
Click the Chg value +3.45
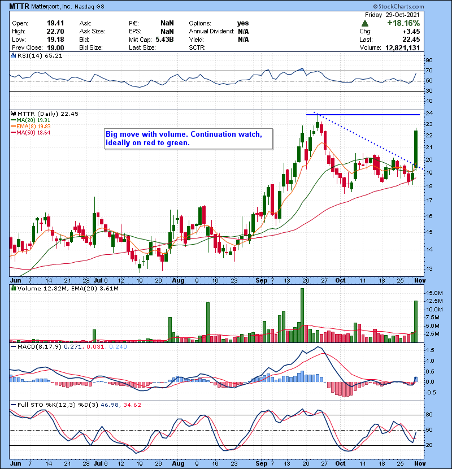[x=411, y=32]
